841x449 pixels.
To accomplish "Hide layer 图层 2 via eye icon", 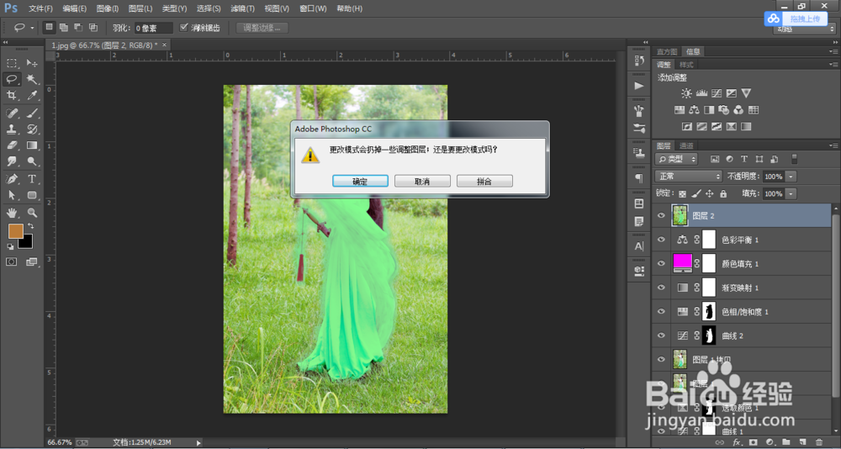I will coord(661,215).
